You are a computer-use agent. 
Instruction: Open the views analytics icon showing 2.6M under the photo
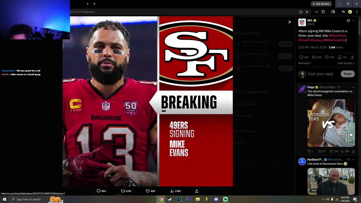[x=172, y=191]
